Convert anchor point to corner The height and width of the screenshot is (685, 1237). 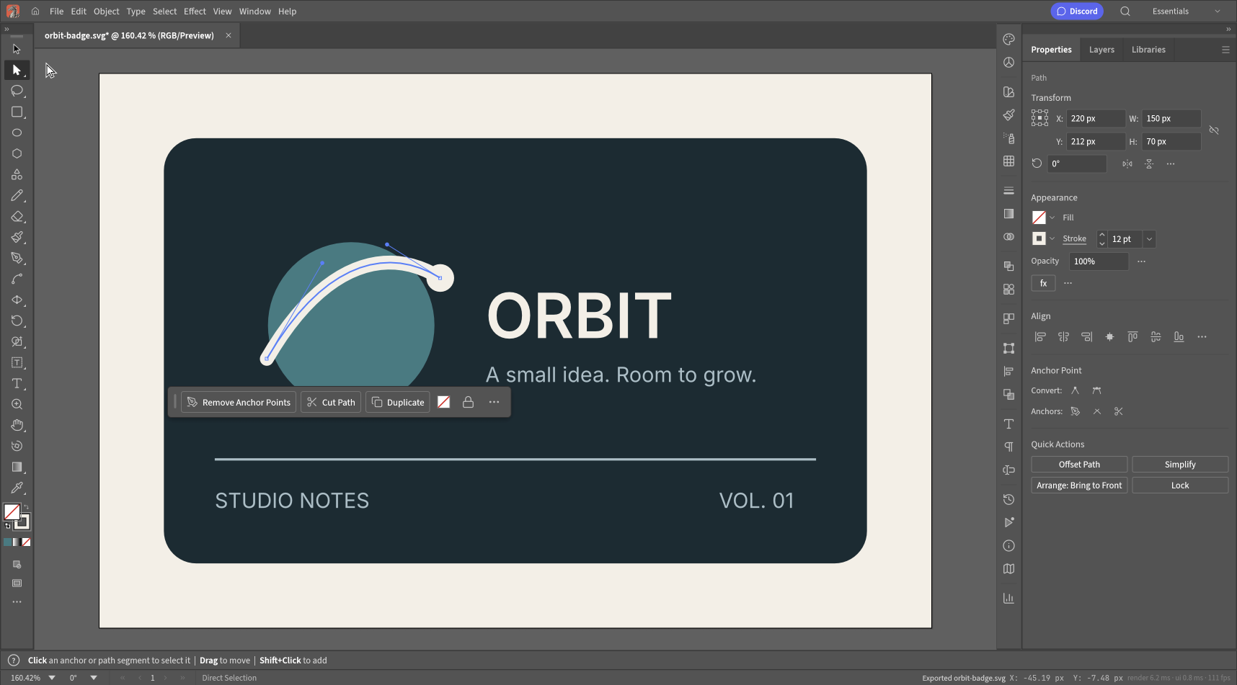tap(1075, 390)
